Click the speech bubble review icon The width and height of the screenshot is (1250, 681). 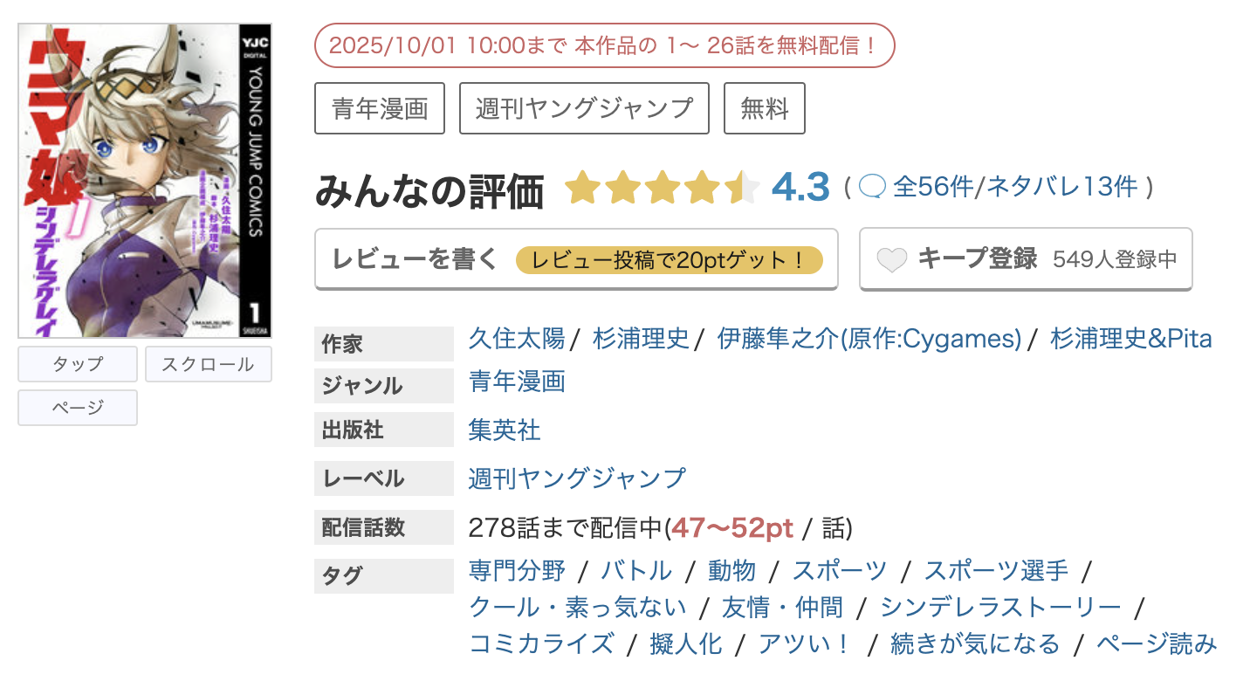pyautogui.click(x=872, y=187)
